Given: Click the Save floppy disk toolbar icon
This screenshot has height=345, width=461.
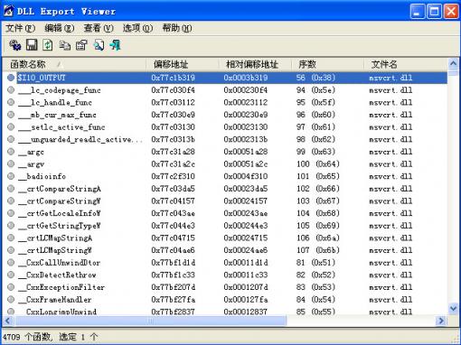Looking at the screenshot, I should tap(32, 45).
